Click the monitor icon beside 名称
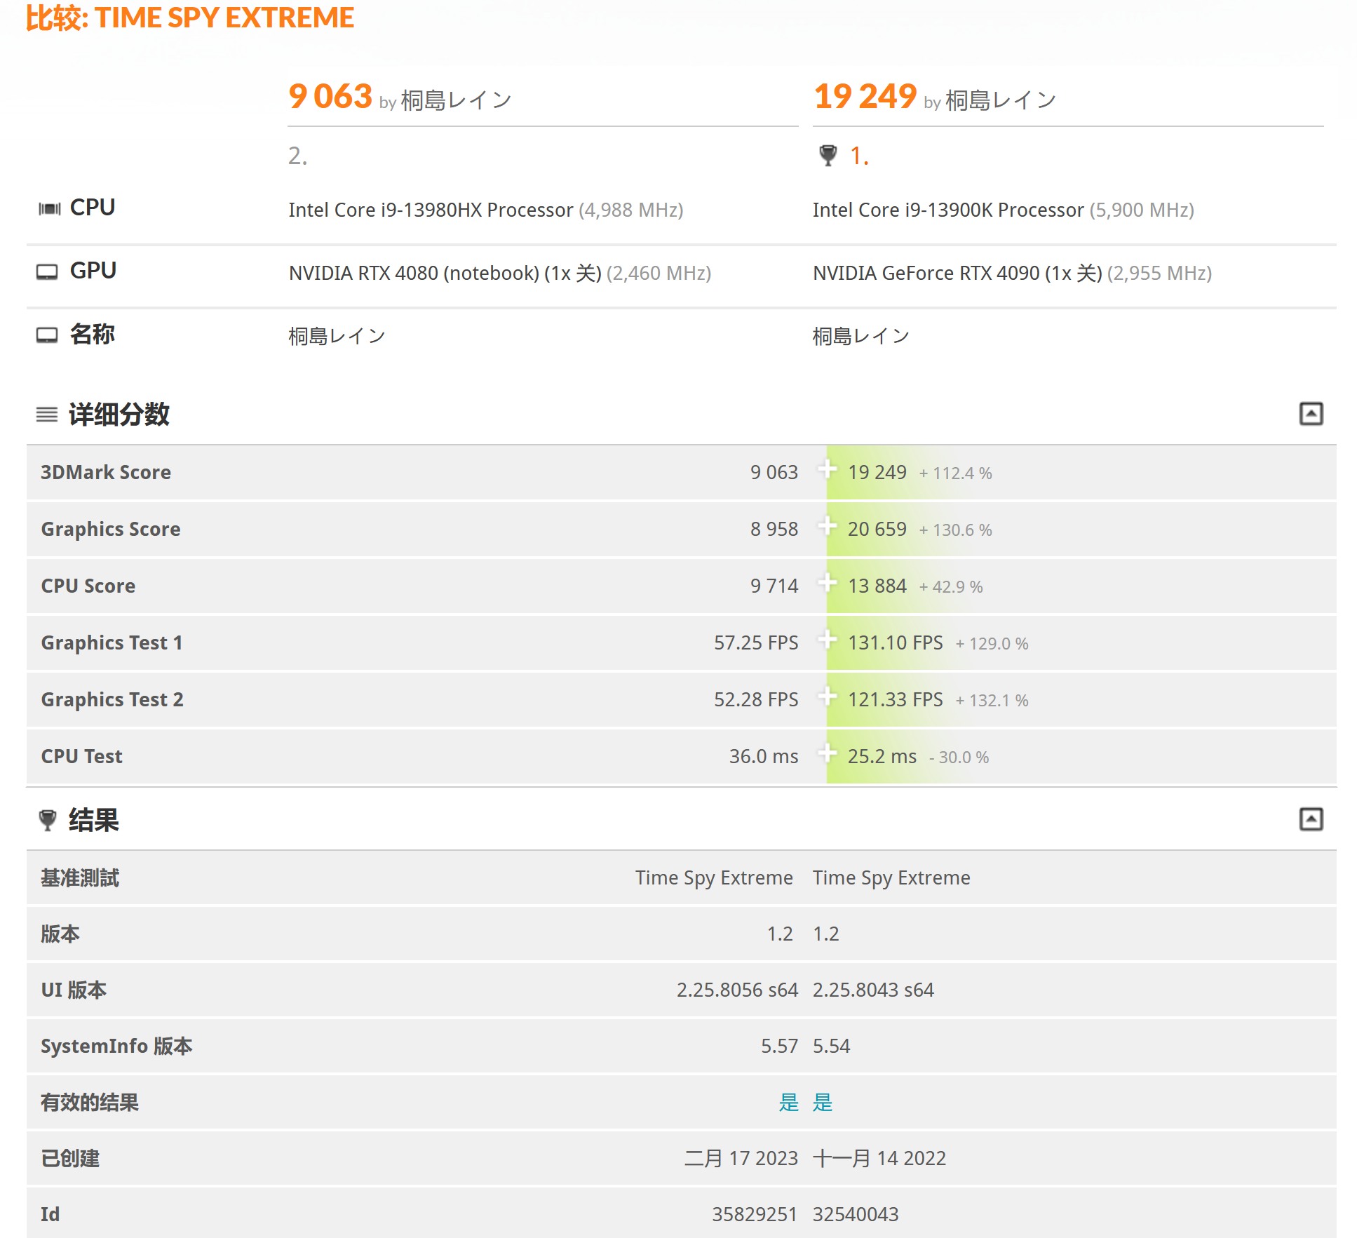 [x=48, y=335]
